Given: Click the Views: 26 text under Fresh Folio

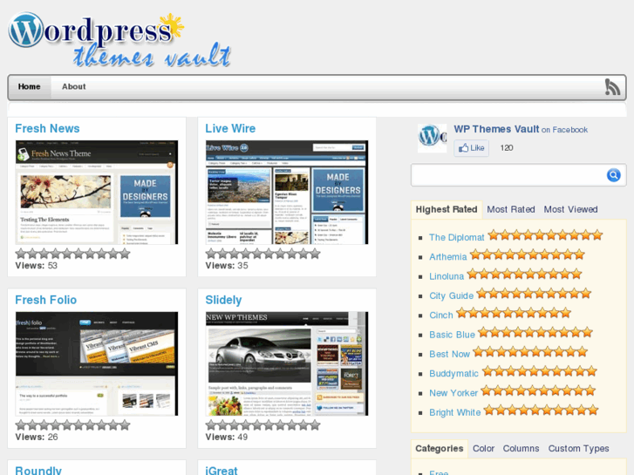Looking at the screenshot, I should 37,437.
